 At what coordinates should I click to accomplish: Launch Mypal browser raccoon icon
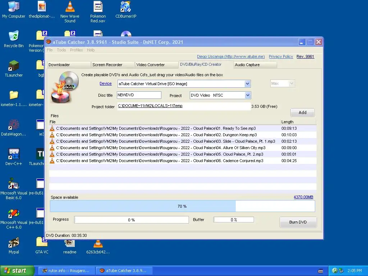click(14, 245)
